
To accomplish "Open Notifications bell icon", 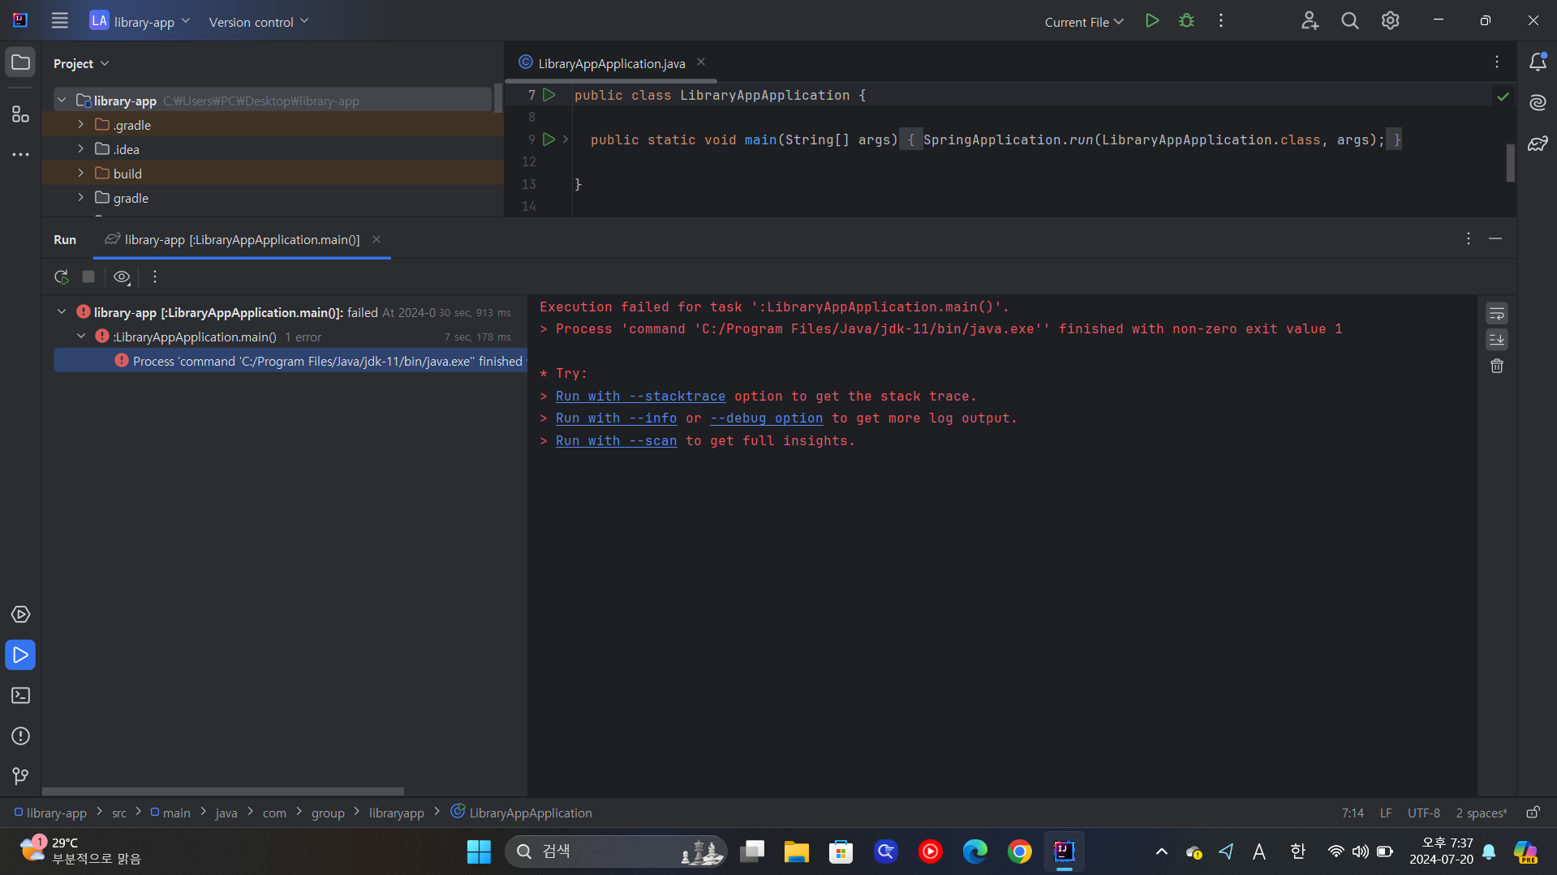I will pos(1538,62).
